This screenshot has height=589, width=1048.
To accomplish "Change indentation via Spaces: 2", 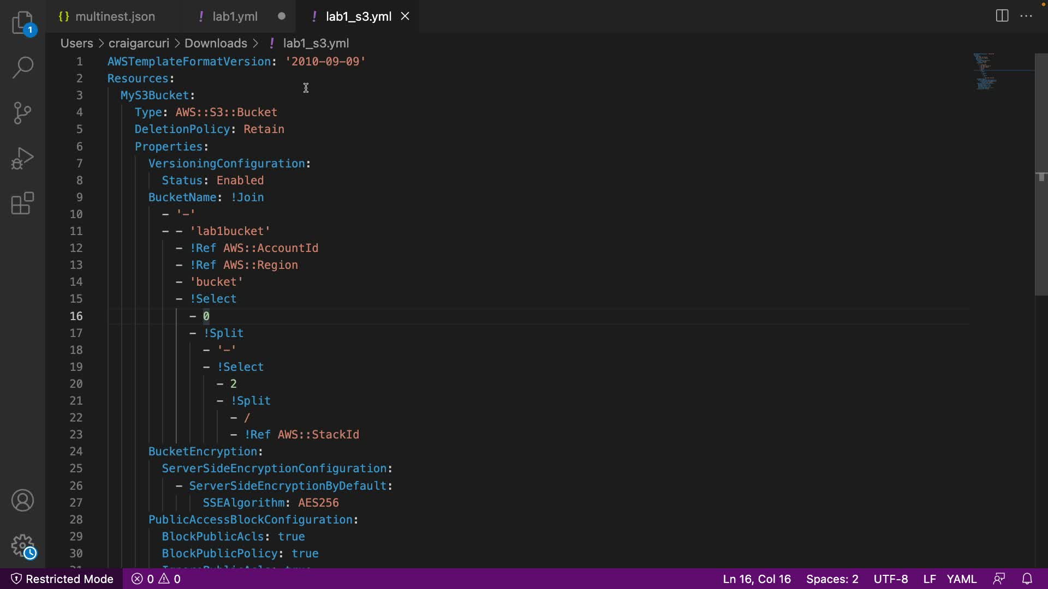I will pyautogui.click(x=832, y=579).
